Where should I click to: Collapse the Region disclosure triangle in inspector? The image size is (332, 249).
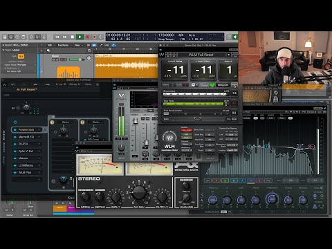3,45
